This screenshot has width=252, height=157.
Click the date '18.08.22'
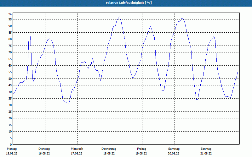point(109,154)
